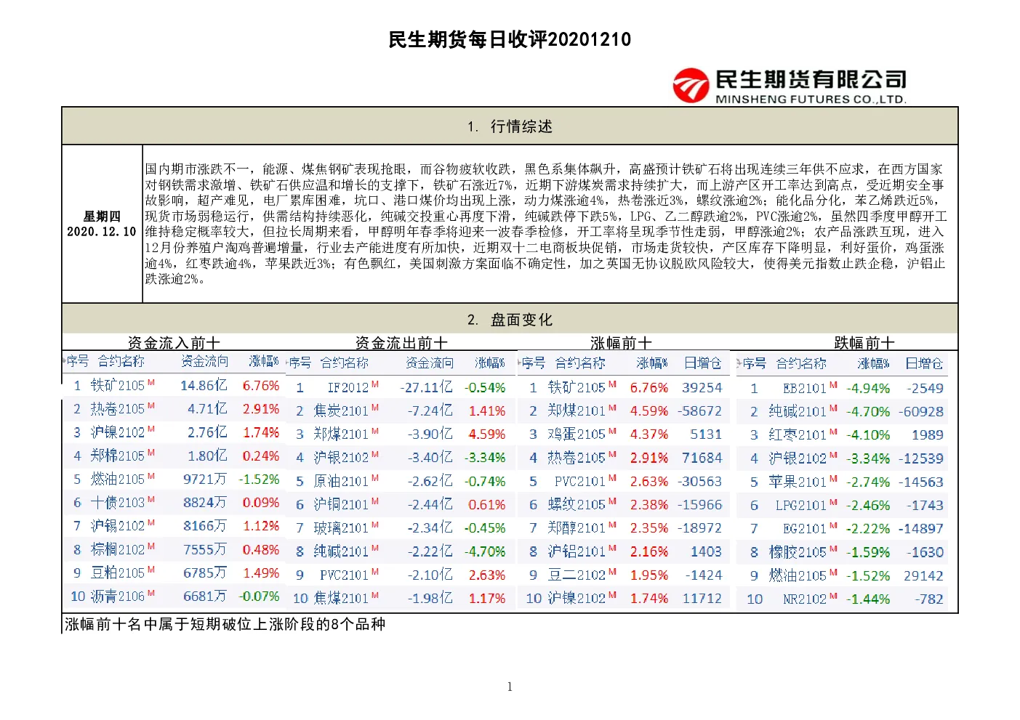Viewport: 1020px width, 720px height.
Task: Click contract 螺纹2105
Action: [x=577, y=505]
